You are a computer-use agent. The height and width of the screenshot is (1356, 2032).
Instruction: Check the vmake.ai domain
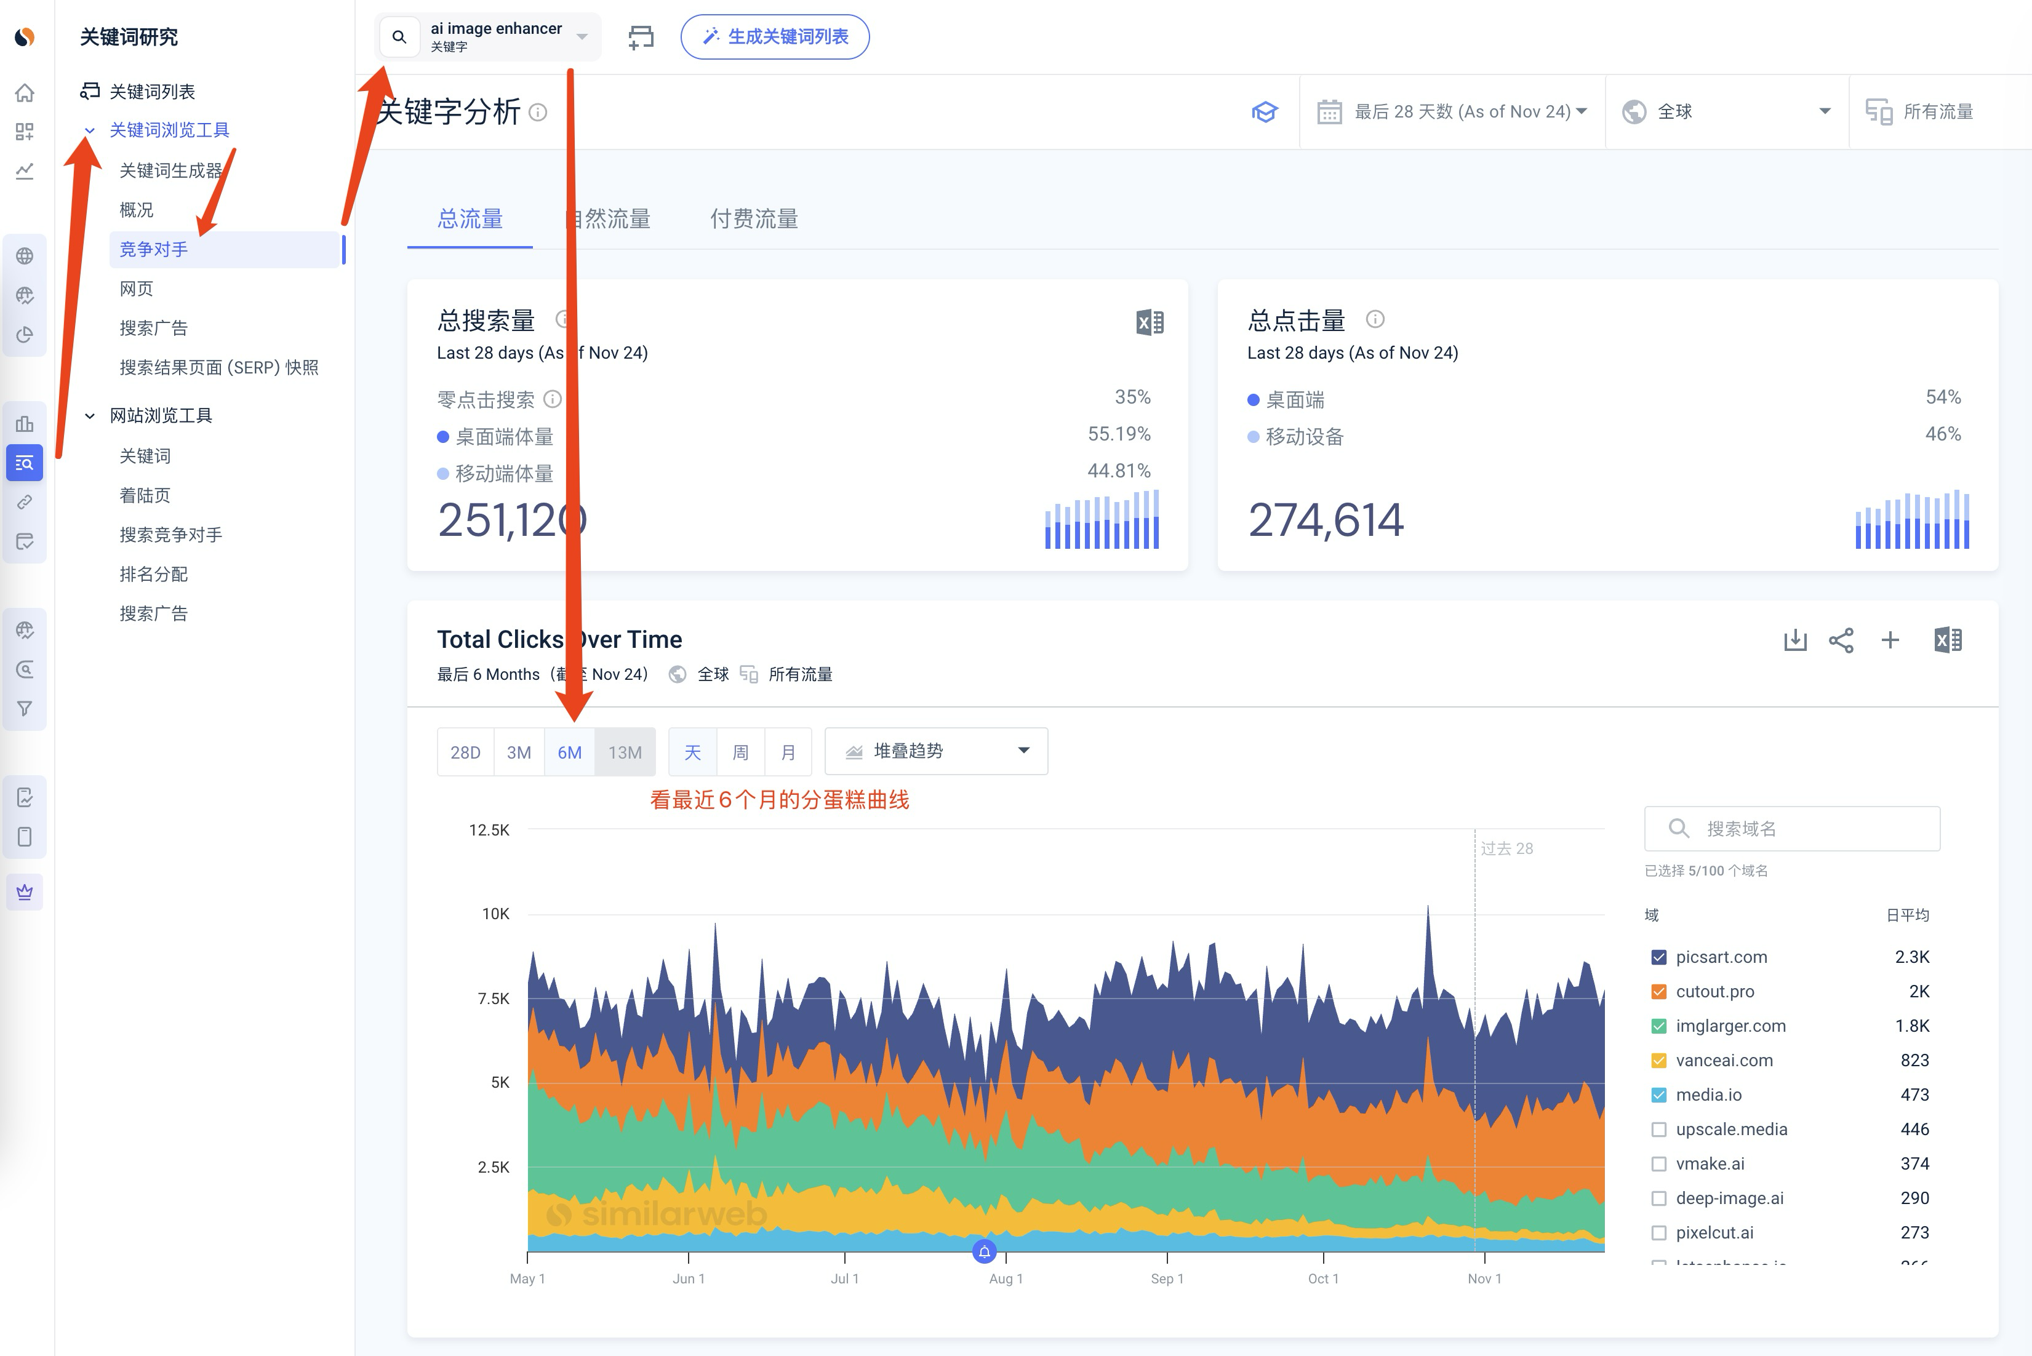[1658, 1164]
